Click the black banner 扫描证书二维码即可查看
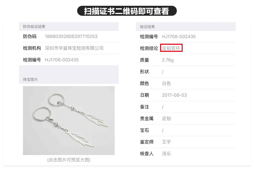 (x=127, y=11)
